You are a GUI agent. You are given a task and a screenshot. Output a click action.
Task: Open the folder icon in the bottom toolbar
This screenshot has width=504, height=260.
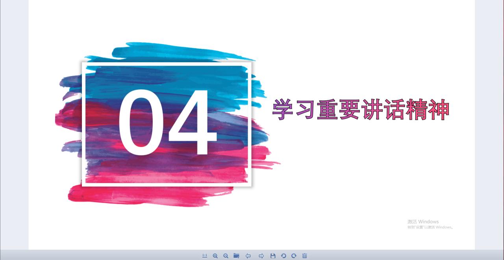pyautogui.click(x=236, y=256)
